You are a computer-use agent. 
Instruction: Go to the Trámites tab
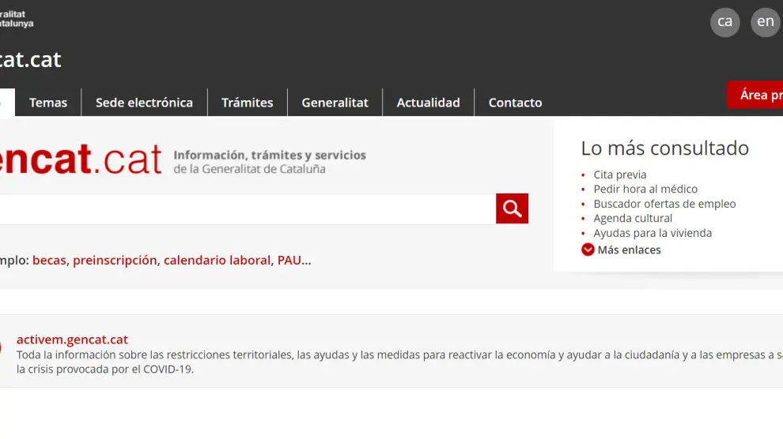click(x=247, y=103)
